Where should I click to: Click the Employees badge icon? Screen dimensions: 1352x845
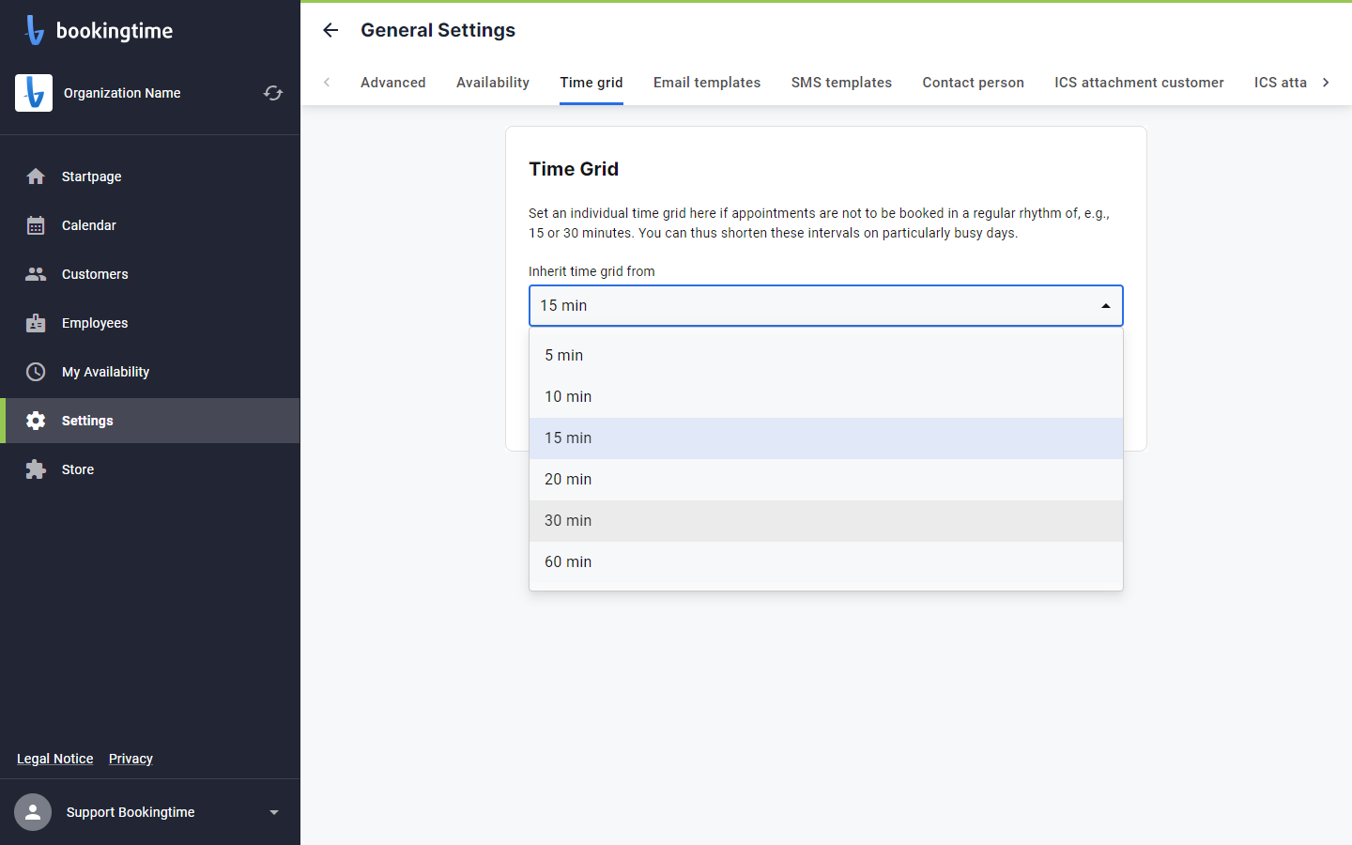(36, 323)
